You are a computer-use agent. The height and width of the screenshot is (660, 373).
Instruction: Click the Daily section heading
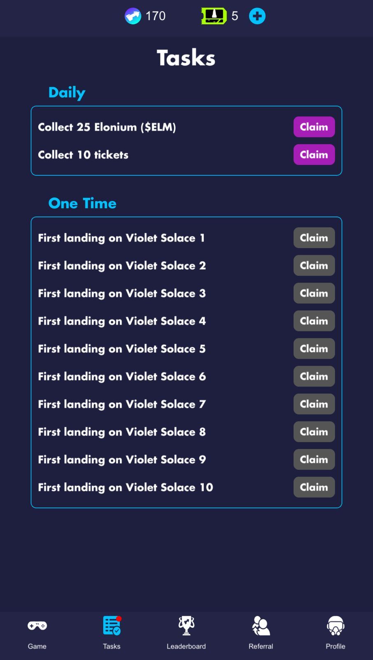click(x=67, y=92)
